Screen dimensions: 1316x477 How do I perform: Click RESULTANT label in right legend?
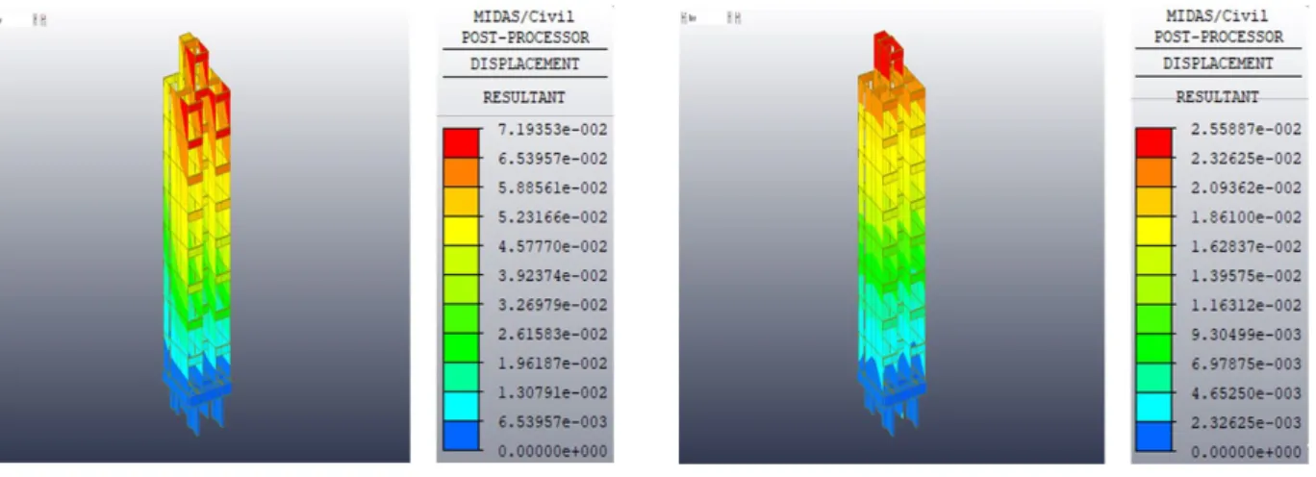(x=1218, y=96)
